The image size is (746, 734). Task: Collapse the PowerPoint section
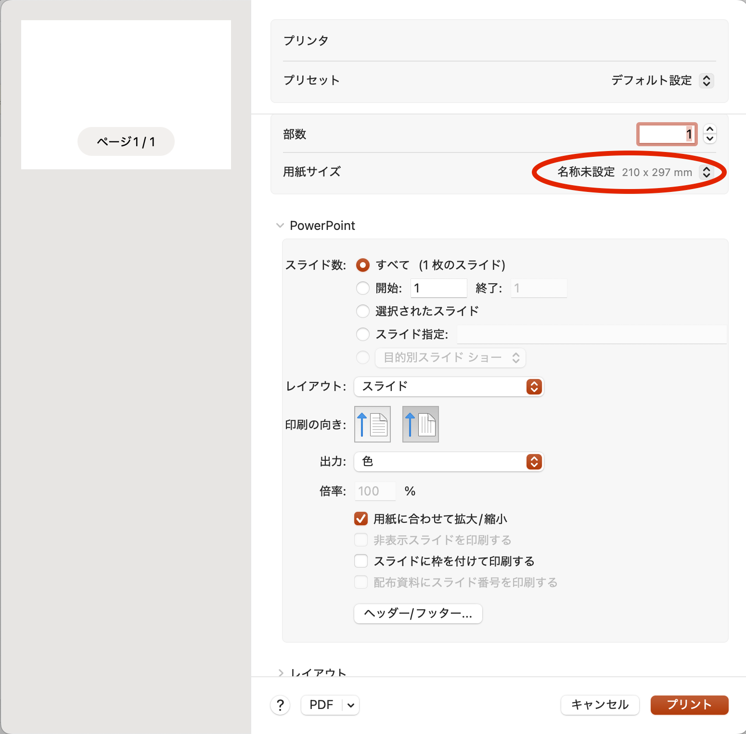280,226
